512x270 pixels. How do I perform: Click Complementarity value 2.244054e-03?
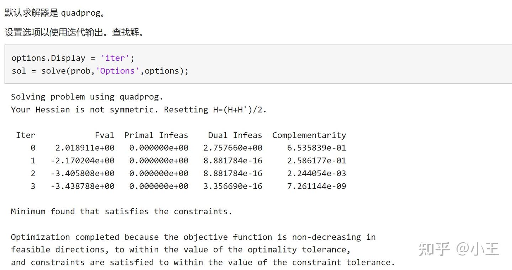point(316,173)
